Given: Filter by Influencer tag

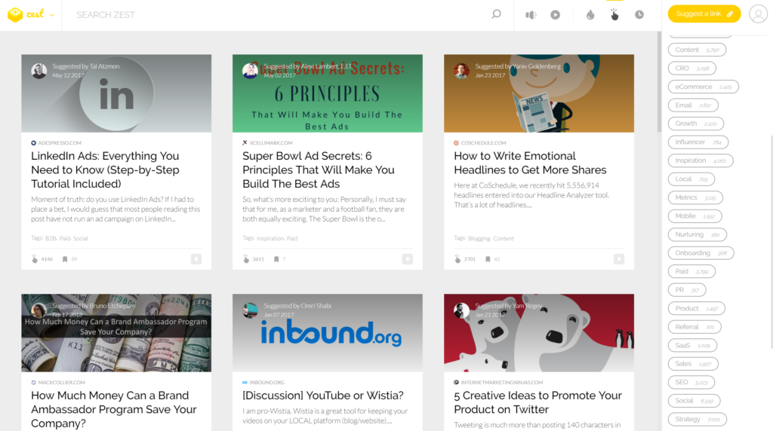Looking at the screenshot, I should tap(698, 142).
